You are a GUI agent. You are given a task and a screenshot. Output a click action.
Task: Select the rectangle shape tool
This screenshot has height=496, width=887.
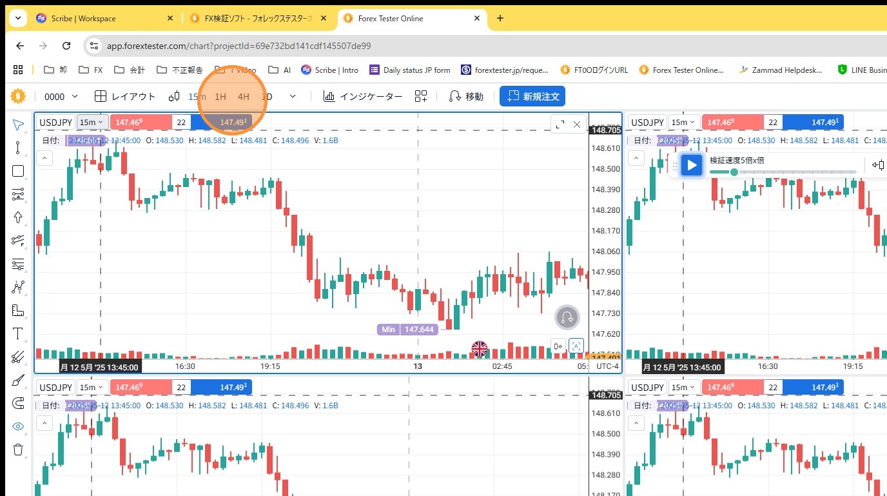18,171
